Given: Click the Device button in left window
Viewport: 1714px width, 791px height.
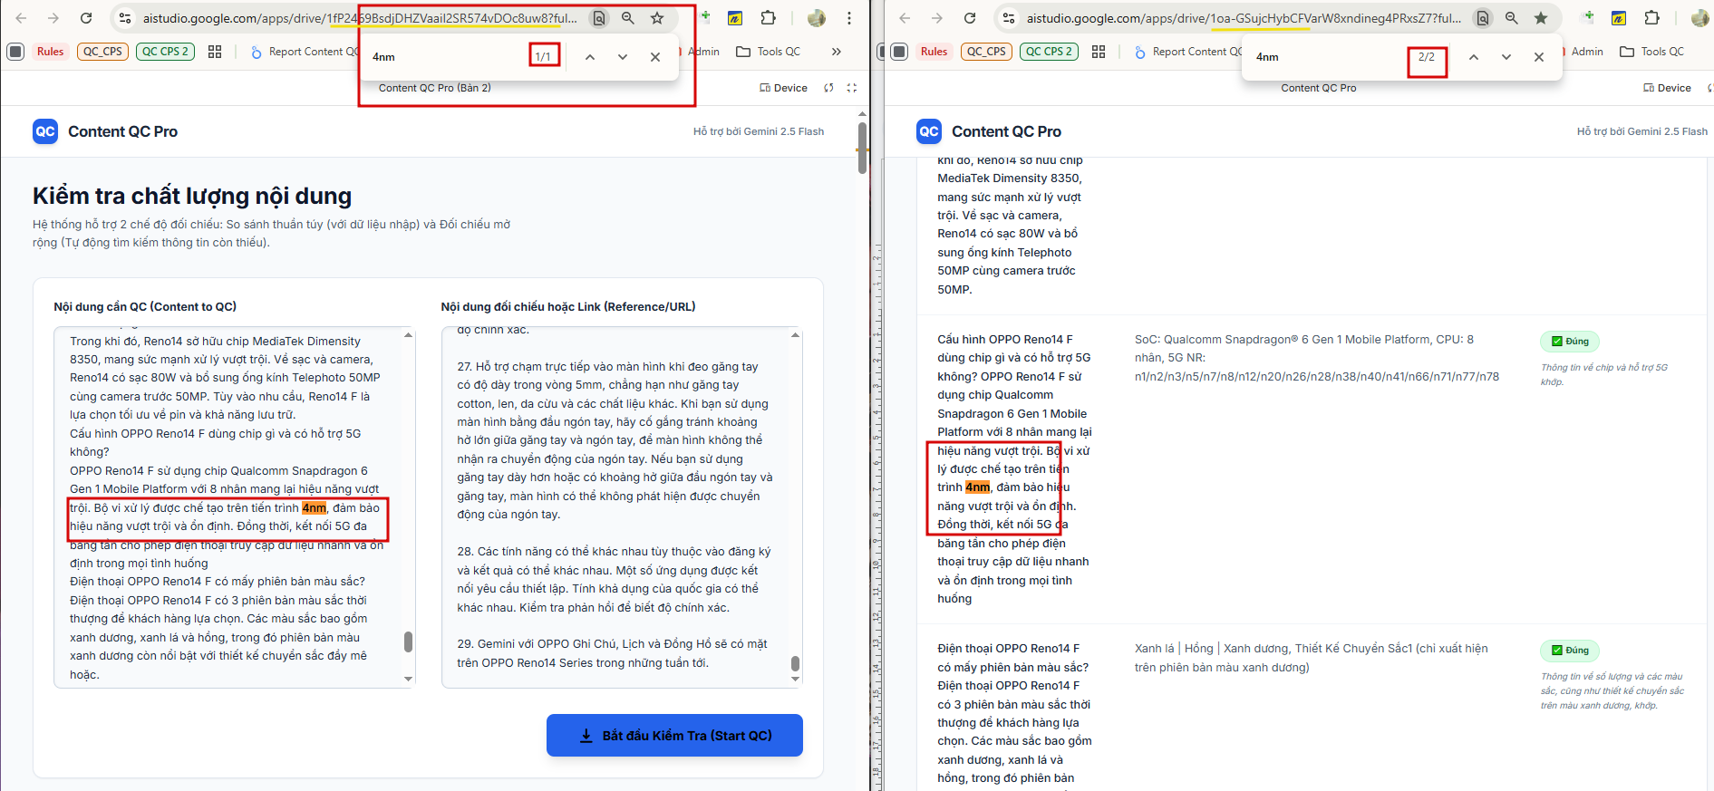Looking at the screenshot, I should click(783, 88).
